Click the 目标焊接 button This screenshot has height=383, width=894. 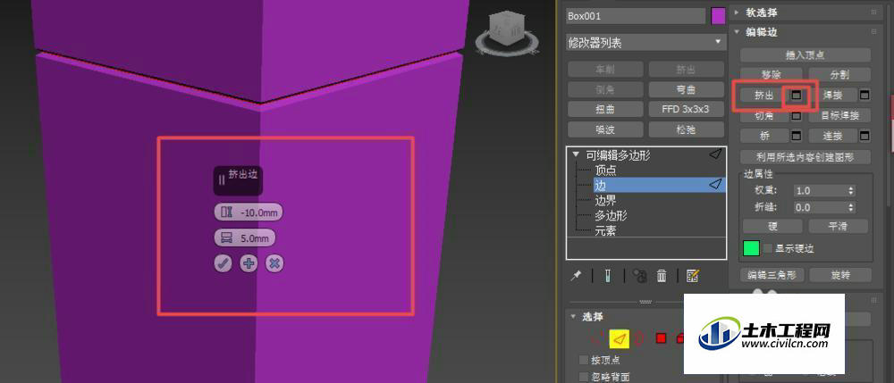coord(839,115)
